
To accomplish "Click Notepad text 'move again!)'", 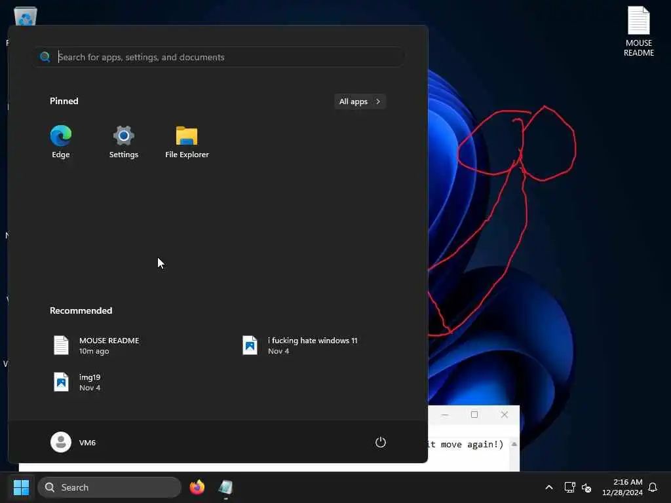I will tap(472, 445).
